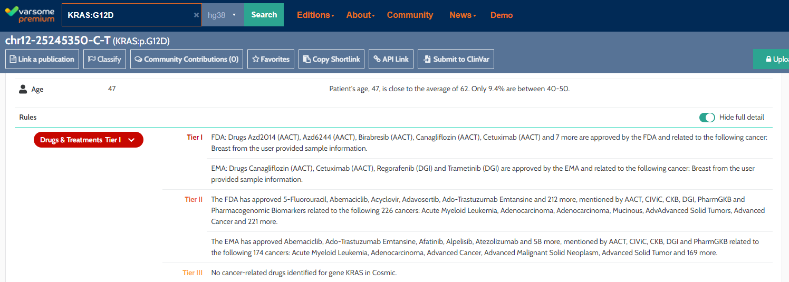The image size is (789, 282).
Task: Click the (KRAS:p.G12D) label in header
Action: tap(141, 41)
